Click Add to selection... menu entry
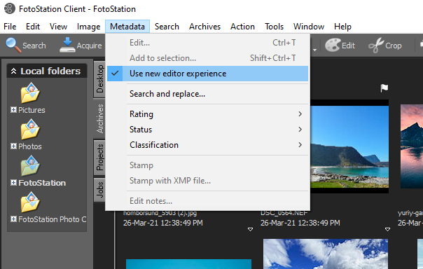 207,58
